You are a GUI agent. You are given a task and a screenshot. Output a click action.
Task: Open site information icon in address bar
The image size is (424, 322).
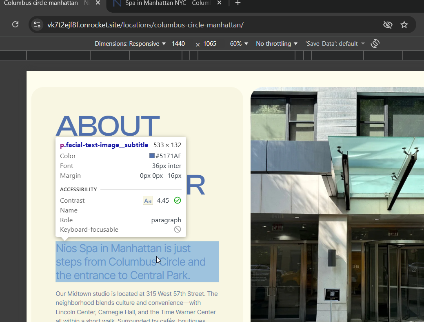pyautogui.click(x=38, y=25)
